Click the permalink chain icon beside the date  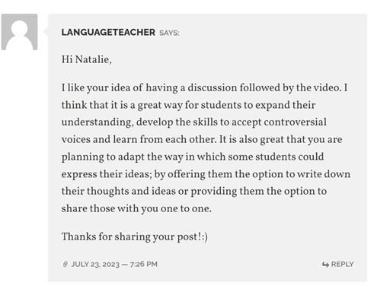click(66, 264)
